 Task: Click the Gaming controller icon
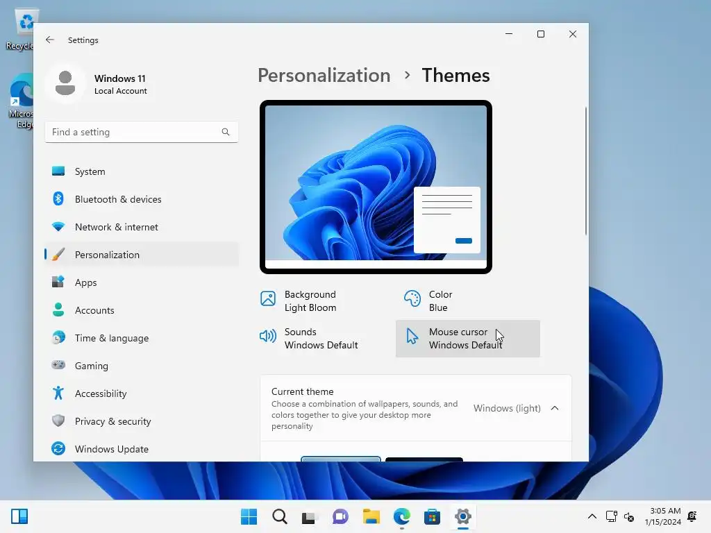[x=58, y=365]
